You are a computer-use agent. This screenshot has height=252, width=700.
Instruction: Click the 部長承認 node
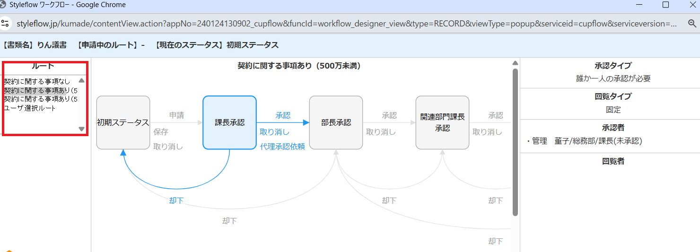(x=336, y=122)
